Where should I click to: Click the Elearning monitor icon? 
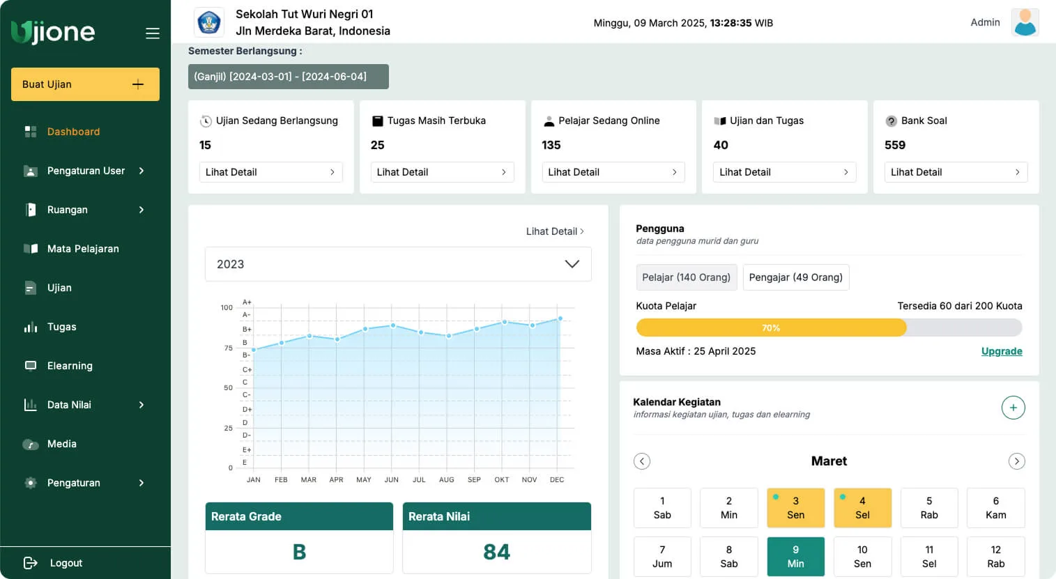click(31, 366)
